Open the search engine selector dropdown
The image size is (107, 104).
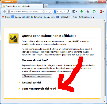[56, 11]
